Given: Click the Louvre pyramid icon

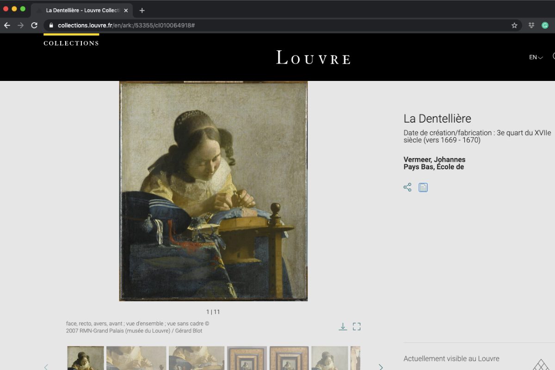Looking at the screenshot, I should coord(541,364).
